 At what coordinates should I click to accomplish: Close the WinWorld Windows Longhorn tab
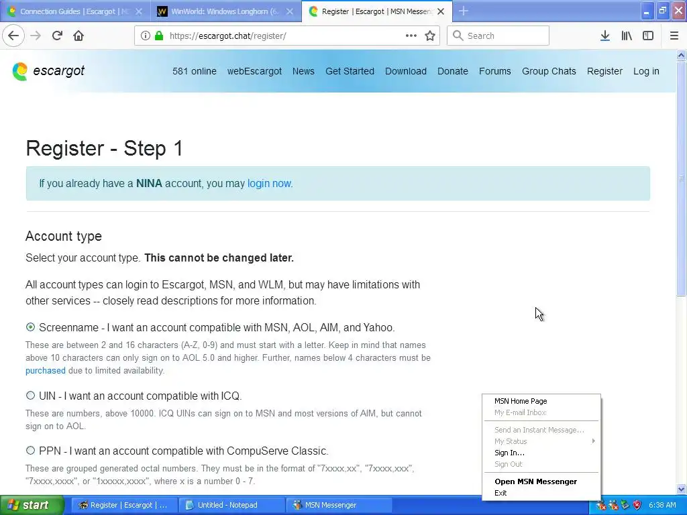(290, 11)
